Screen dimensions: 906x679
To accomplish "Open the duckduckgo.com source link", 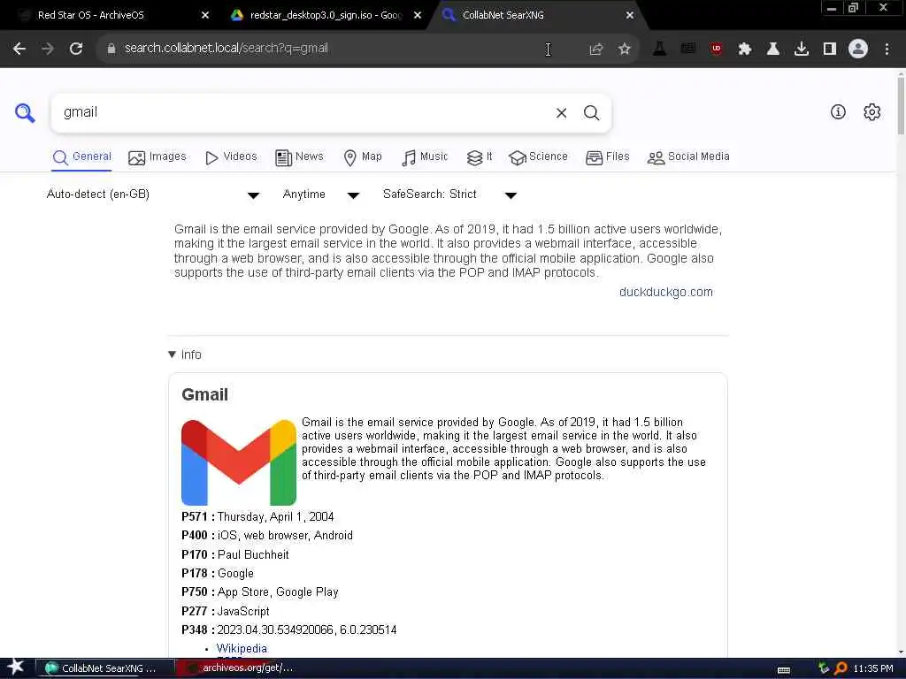I will pos(665,292).
